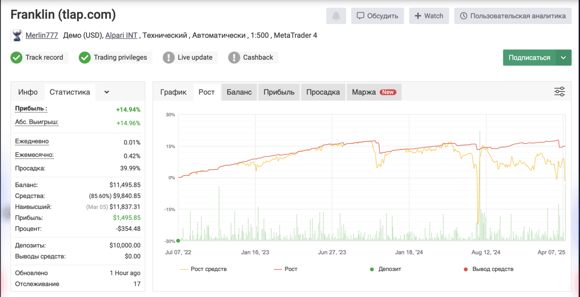The height and width of the screenshot is (297, 580).
Task: Click the Cashback label
Action: tap(258, 58)
